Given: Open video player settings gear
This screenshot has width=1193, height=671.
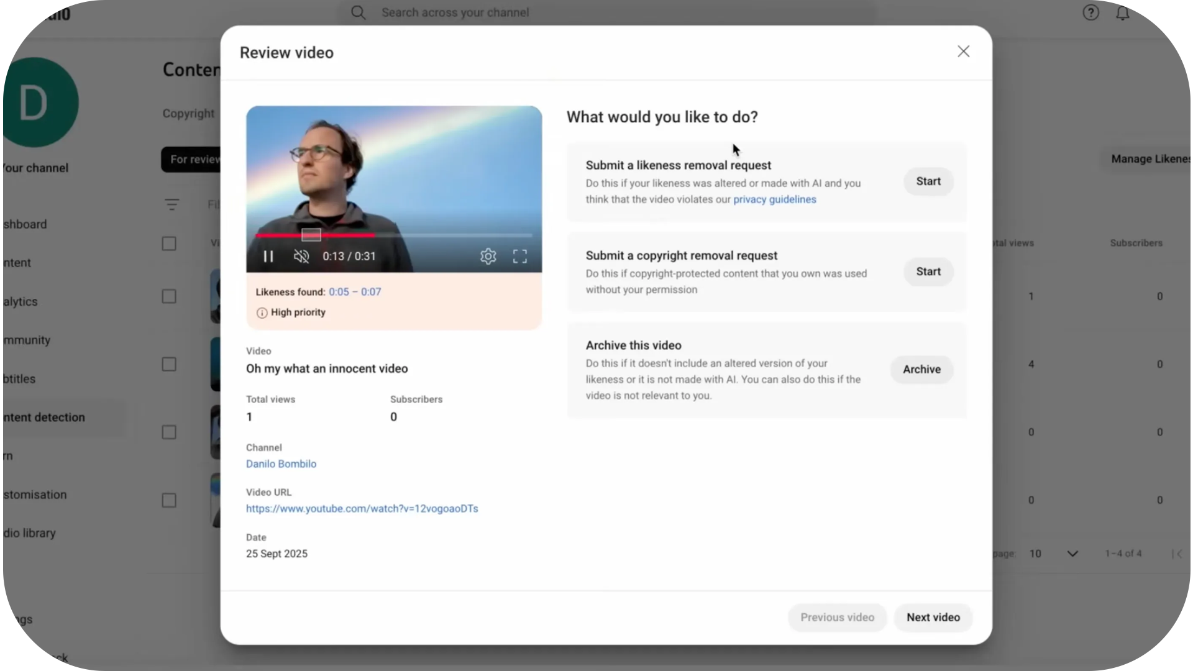Looking at the screenshot, I should coord(488,257).
